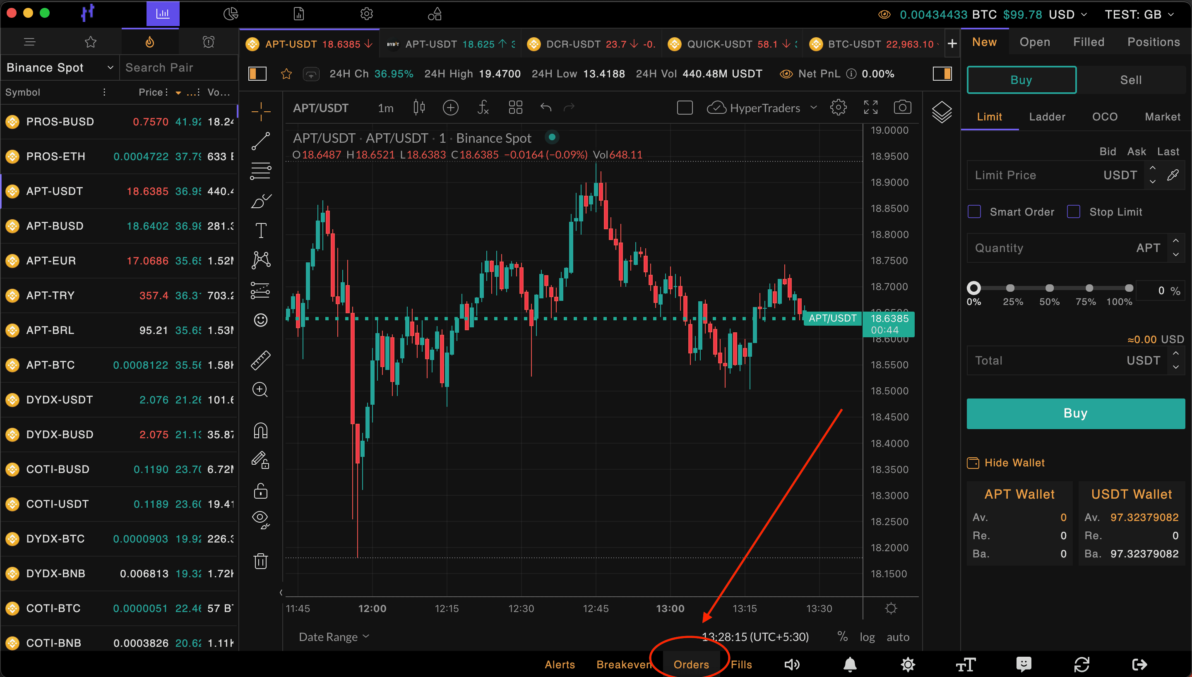Remove drawings with the trash icon

pyautogui.click(x=261, y=561)
